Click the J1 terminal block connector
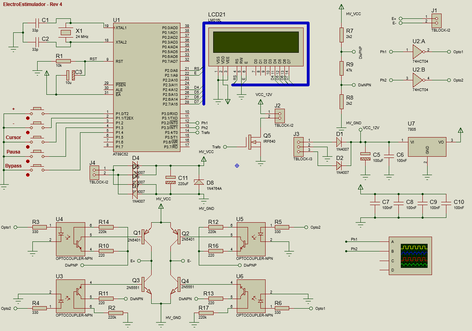The height and width of the screenshot is (331, 472). tap(436, 20)
